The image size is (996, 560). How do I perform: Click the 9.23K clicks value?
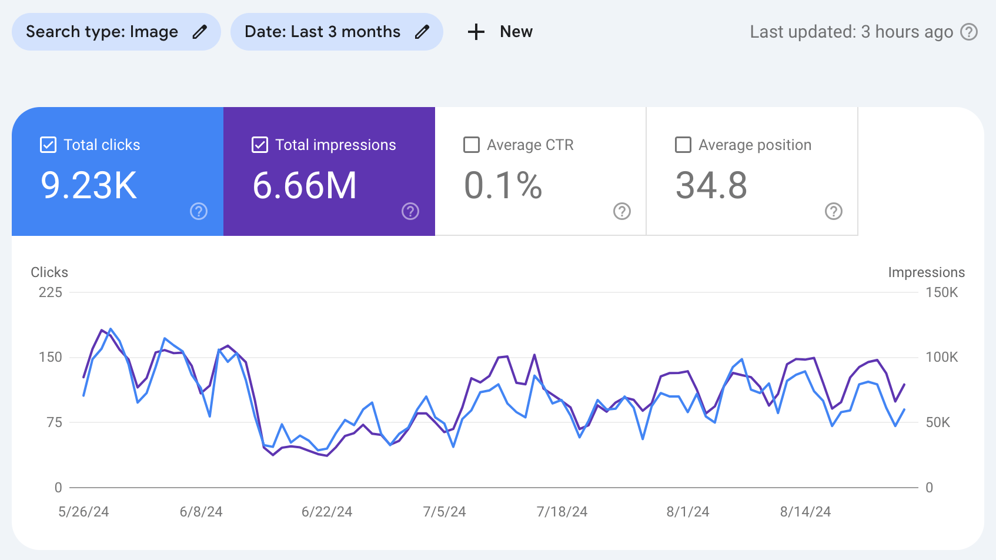pos(87,186)
